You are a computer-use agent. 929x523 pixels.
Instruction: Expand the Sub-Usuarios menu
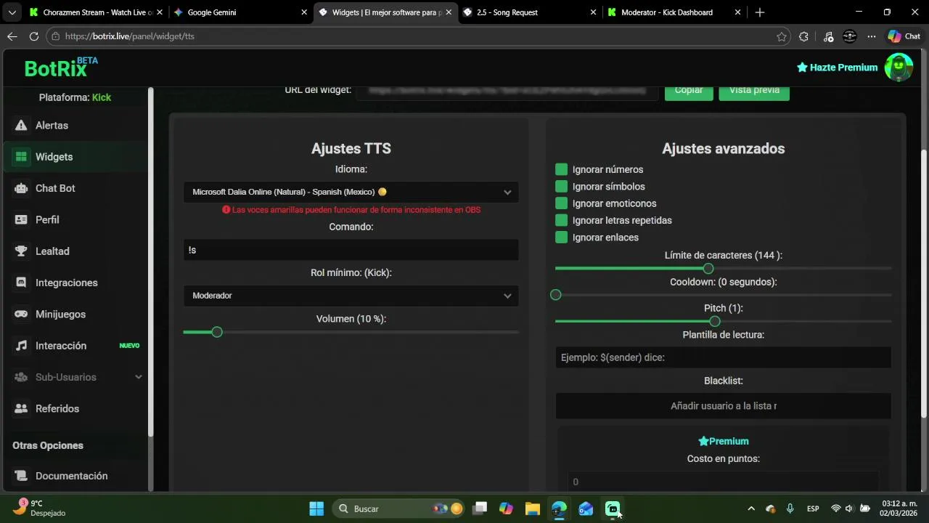click(78, 377)
